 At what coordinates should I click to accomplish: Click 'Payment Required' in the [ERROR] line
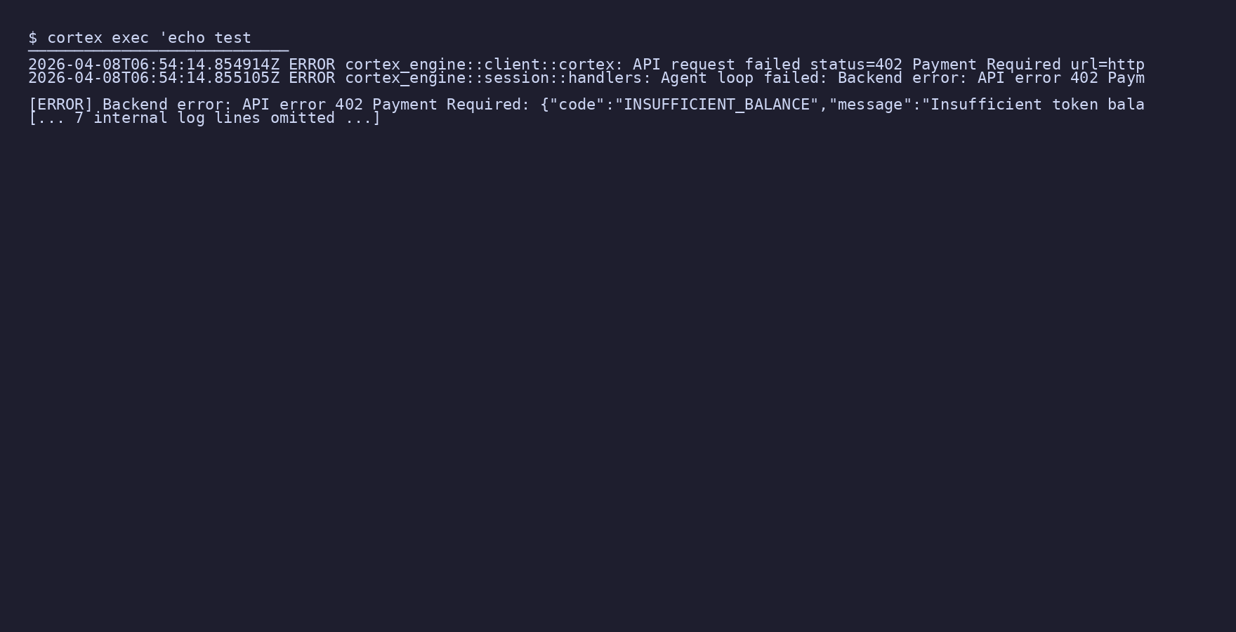(447, 105)
